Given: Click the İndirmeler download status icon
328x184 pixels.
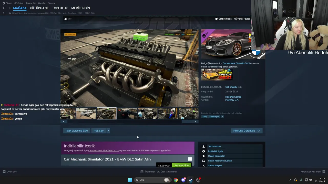Looking at the screenshot, I should point(142,172).
